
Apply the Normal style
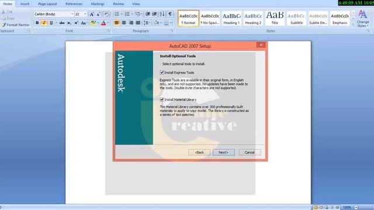[188, 18]
